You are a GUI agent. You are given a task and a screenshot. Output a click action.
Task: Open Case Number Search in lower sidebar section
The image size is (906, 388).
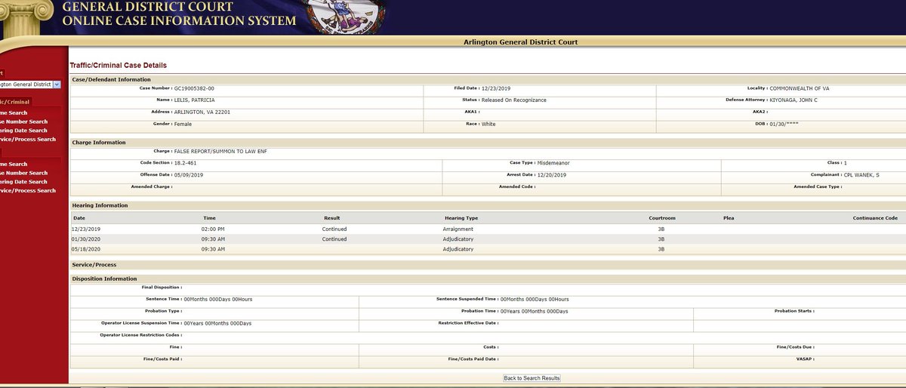23,173
